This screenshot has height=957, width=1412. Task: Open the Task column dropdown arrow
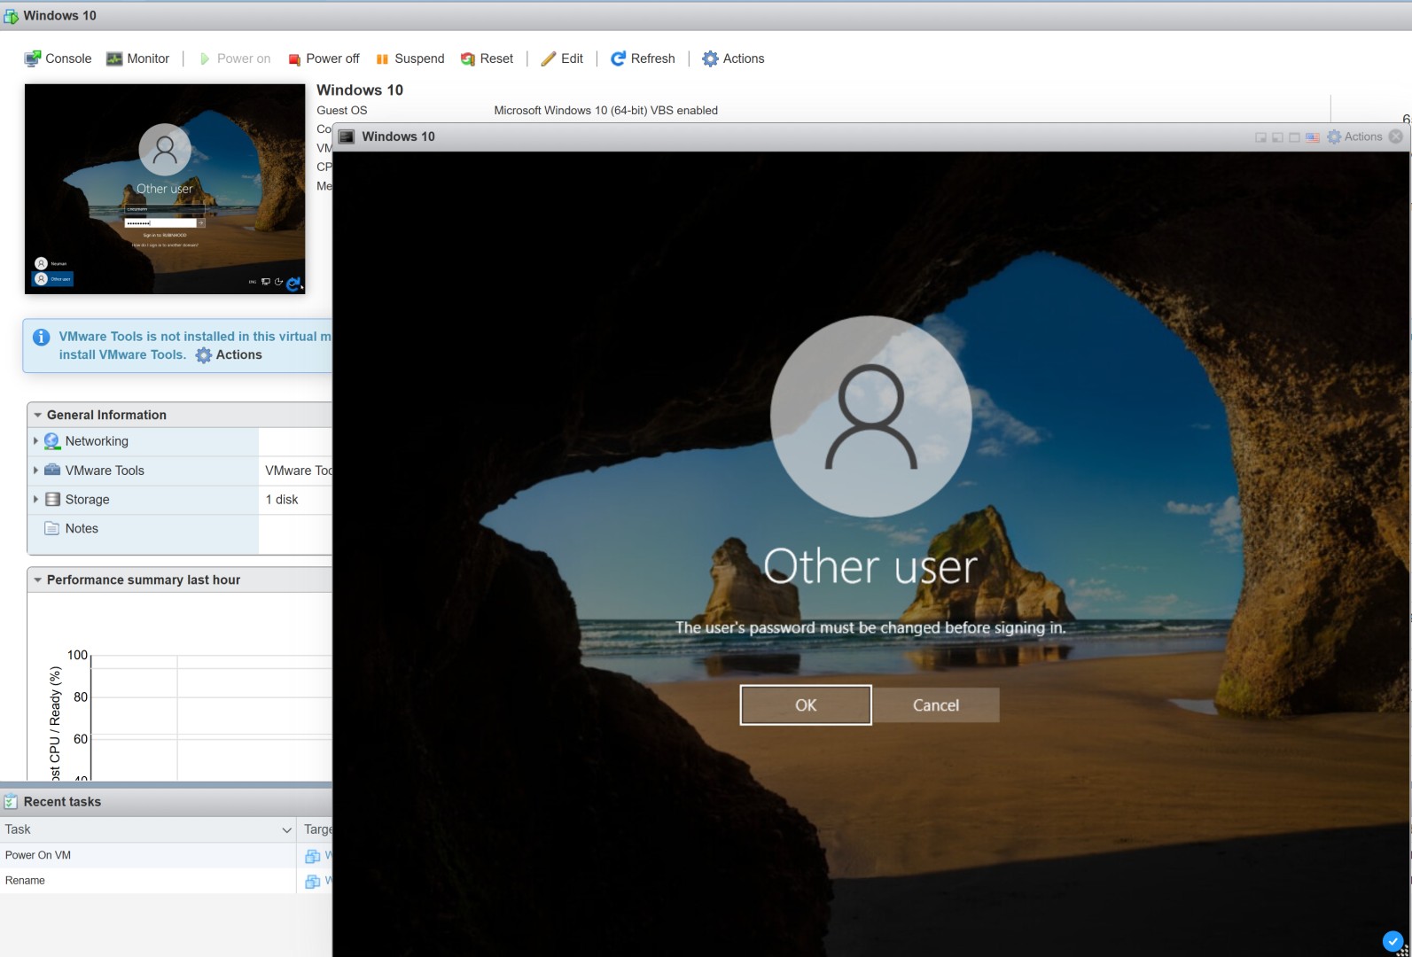286,830
